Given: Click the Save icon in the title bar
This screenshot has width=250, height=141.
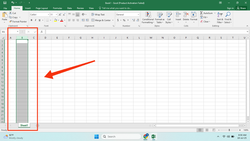Looking at the screenshot, I should point(5,3).
